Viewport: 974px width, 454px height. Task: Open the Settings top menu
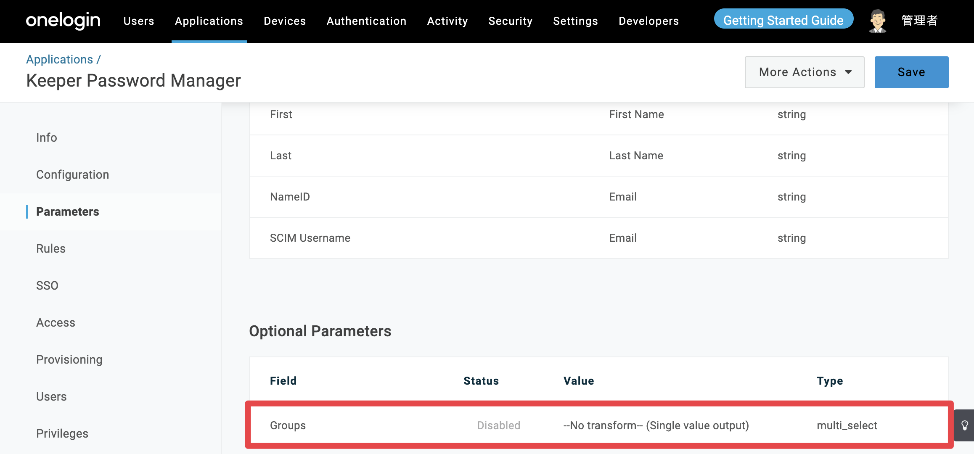[x=575, y=21]
